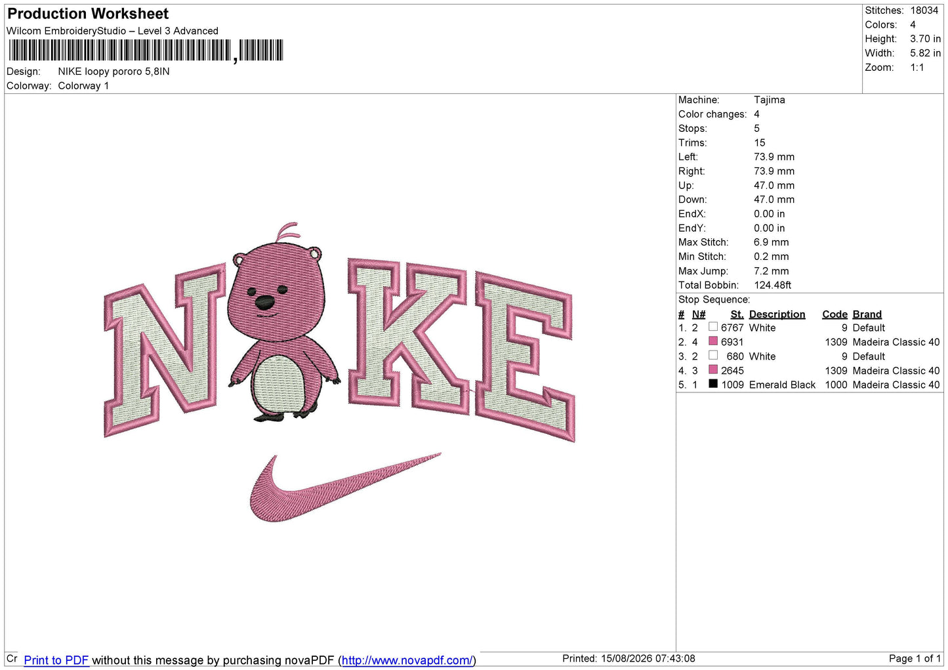Click the St. column header

pos(737,314)
